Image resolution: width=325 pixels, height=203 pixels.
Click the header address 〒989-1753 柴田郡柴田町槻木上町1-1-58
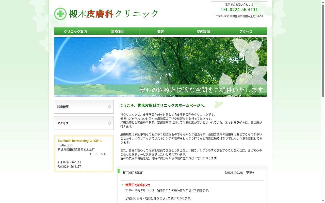tap(239, 16)
